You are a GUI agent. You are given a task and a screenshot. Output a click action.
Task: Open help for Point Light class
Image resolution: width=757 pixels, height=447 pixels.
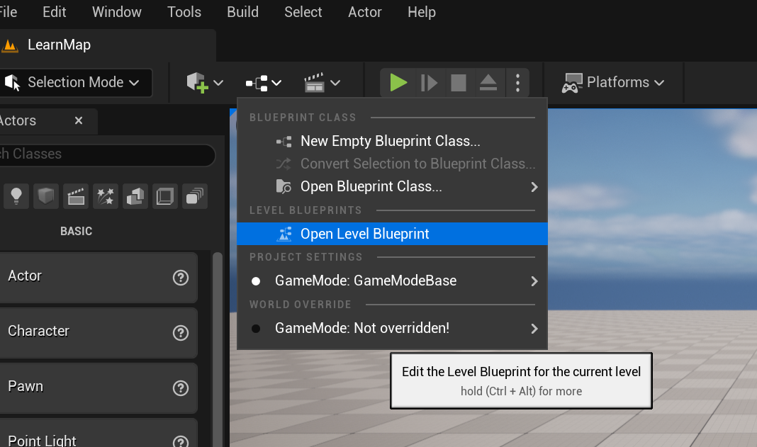coord(181,441)
